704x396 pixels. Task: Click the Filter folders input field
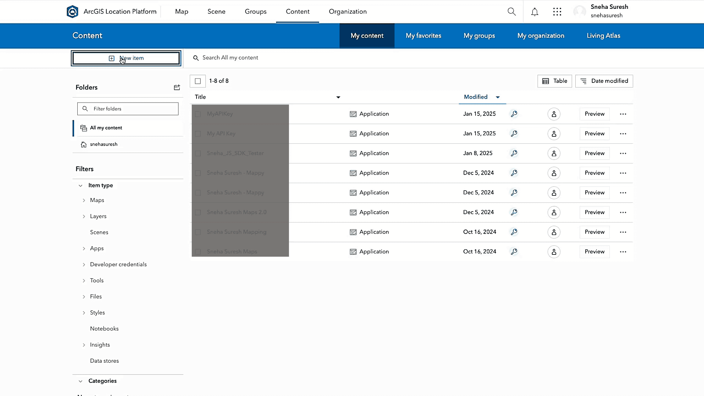click(128, 109)
